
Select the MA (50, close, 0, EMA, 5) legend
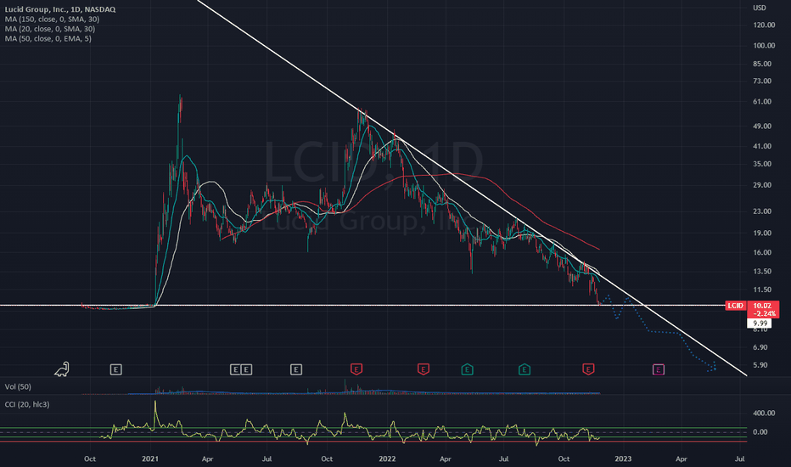coord(48,38)
